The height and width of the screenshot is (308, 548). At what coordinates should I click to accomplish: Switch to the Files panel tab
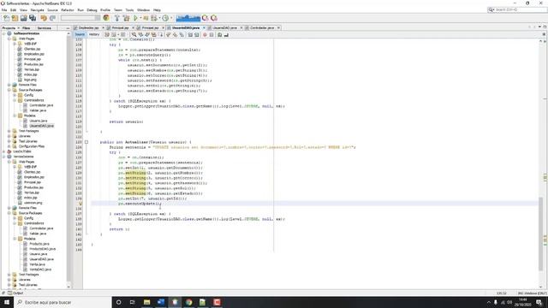click(27, 28)
